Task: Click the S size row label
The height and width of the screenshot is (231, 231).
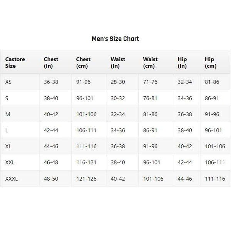Action: point(7,98)
